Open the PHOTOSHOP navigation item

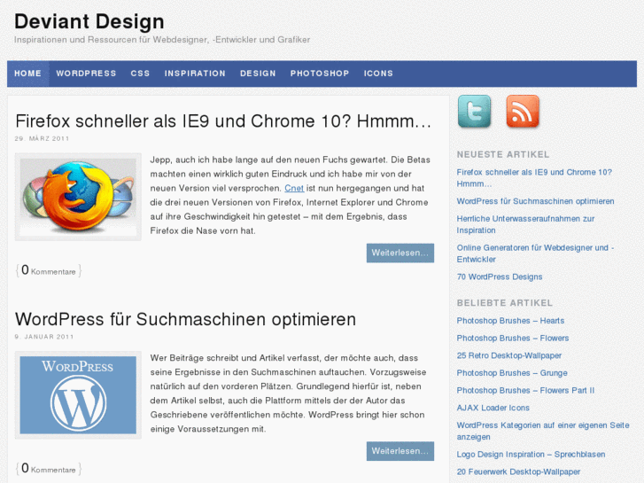point(320,74)
